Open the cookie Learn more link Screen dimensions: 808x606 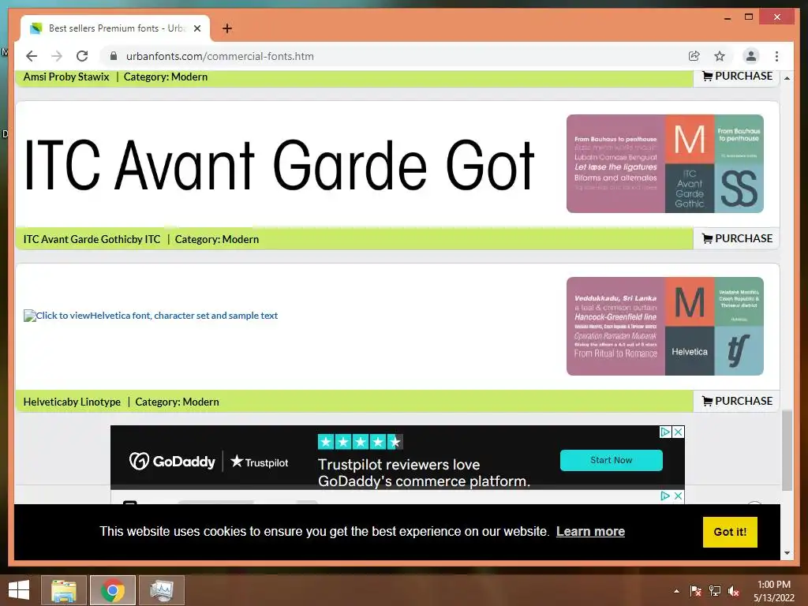(590, 531)
